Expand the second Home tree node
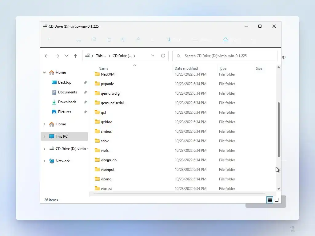The height and width of the screenshot is (236, 315). click(x=44, y=124)
